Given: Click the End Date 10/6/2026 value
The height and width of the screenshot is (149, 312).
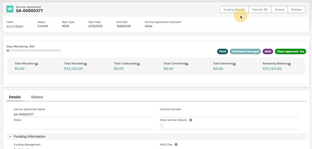Looking at the screenshot, I should click(124, 26).
